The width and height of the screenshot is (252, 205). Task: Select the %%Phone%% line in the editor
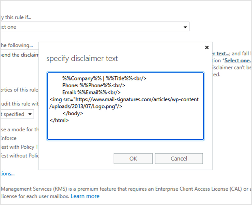point(82,85)
